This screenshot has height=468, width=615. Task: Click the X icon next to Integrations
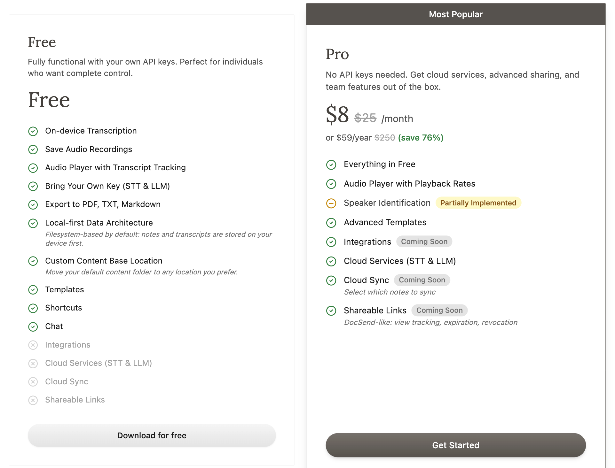pos(33,345)
